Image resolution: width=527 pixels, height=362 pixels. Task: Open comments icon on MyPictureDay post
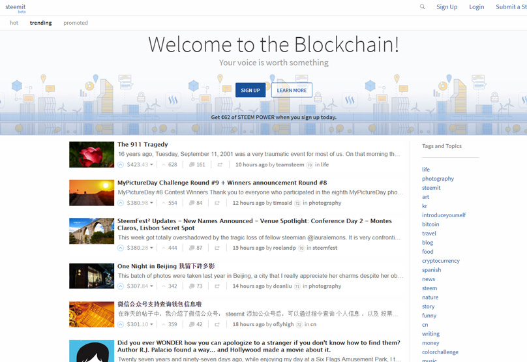coord(192,203)
